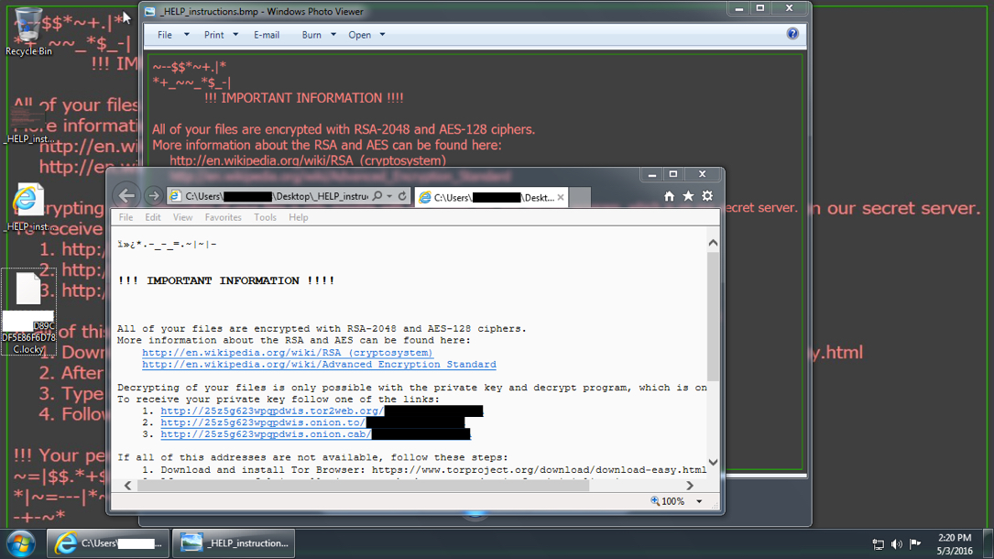
Task: Click the Internet Explorer Back button
Action: (x=127, y=196)
